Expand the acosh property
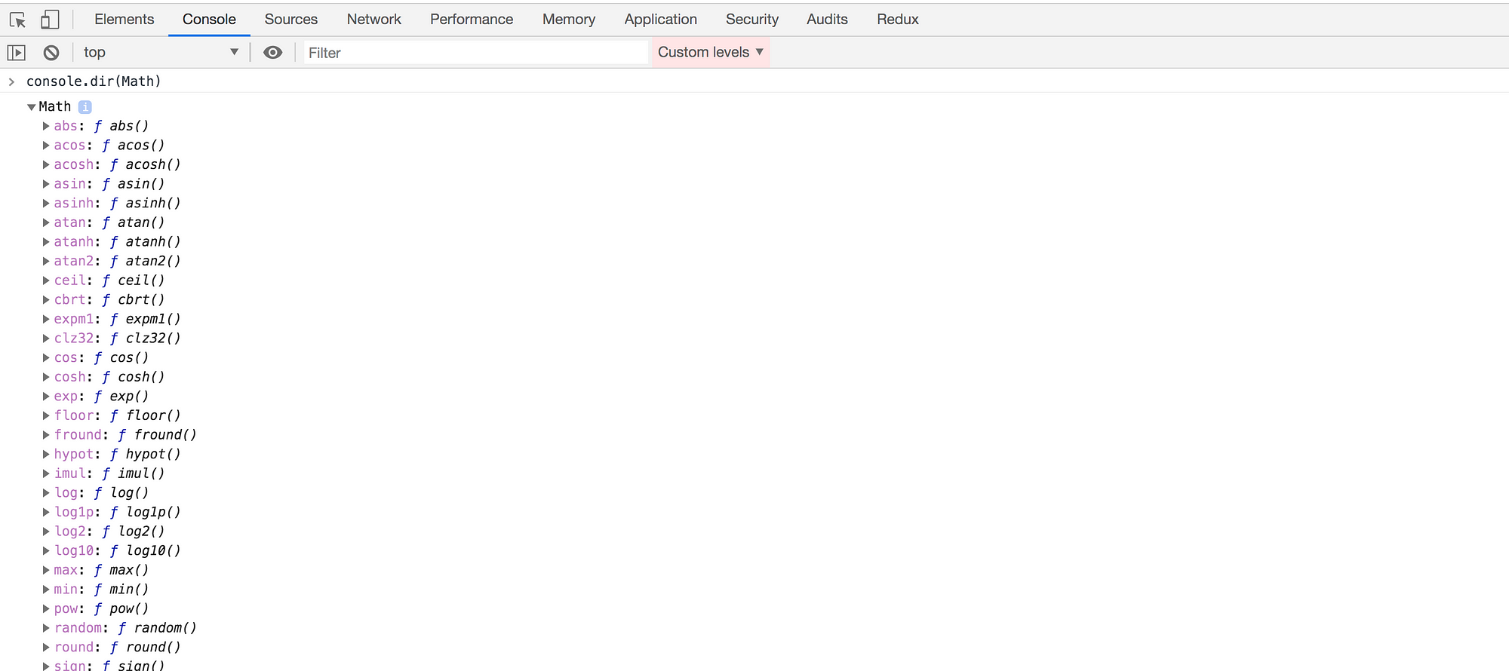Screen dimensions: 1509x671 point(46,164)
